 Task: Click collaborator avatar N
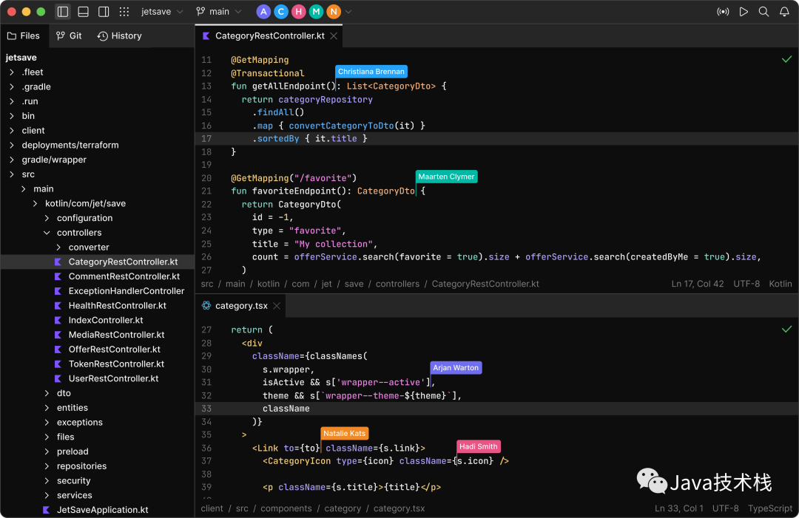click(x=333, y=12)
